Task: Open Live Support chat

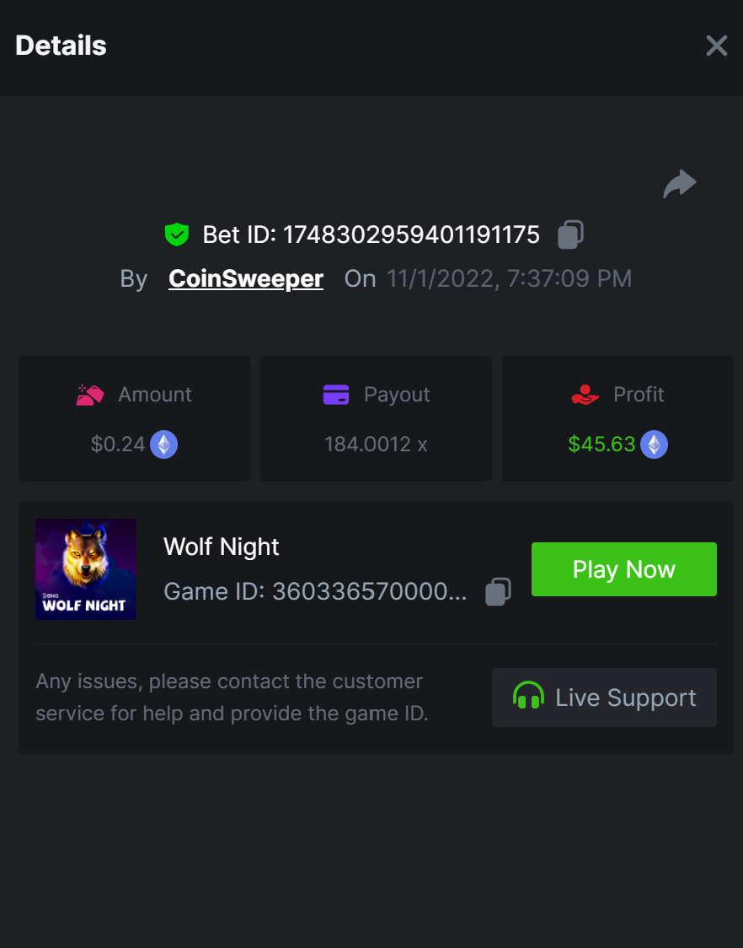Action: pos(604,698)
